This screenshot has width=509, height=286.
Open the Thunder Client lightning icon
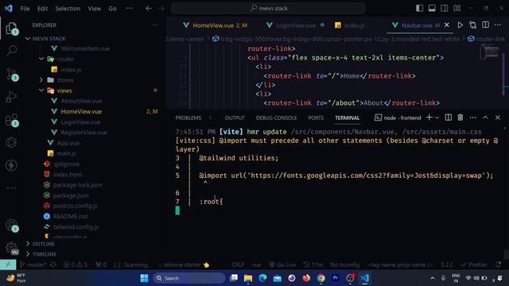[11, 165]
